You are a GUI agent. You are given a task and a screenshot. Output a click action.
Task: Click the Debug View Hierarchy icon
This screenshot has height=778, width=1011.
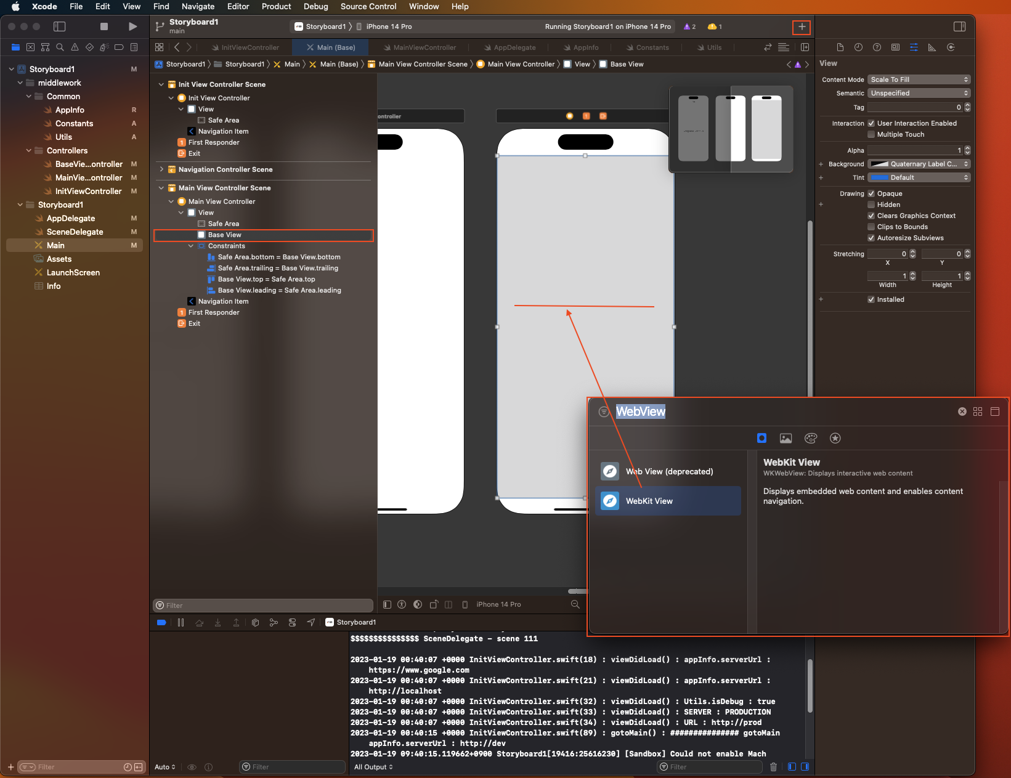click(255, 623)
